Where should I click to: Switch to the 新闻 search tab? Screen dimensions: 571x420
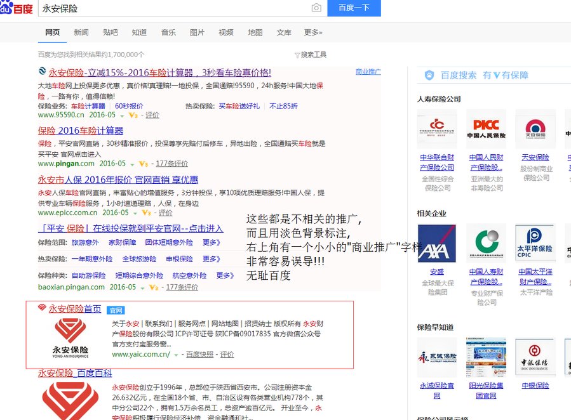81,32
